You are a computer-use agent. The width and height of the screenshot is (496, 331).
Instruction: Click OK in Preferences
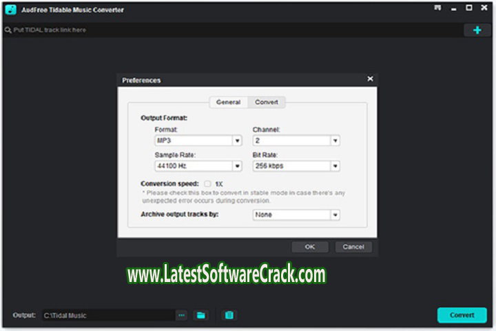[310, 247]
